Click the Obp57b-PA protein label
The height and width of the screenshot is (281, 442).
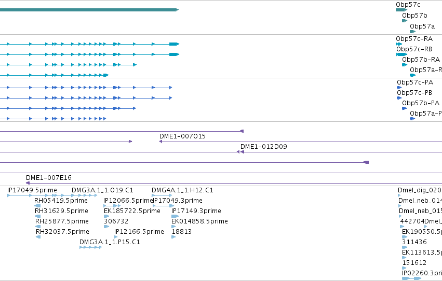421,103
